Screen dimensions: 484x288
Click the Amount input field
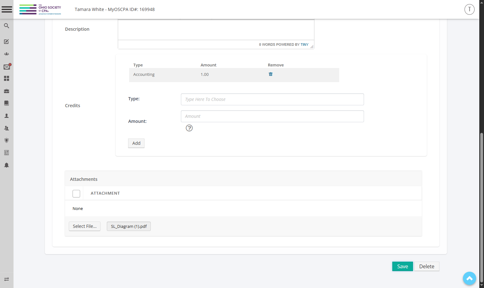[272, 116]
